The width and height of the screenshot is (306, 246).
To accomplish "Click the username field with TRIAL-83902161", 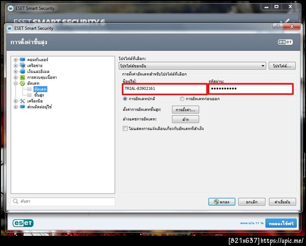I will (x=164, y=88).
